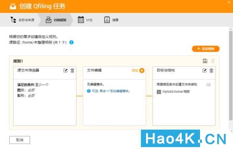The height and width of the screenshot is (149, 233).
Task: Click the 规则1 heading
Action: pyautogui.click(x=18, y=61)
